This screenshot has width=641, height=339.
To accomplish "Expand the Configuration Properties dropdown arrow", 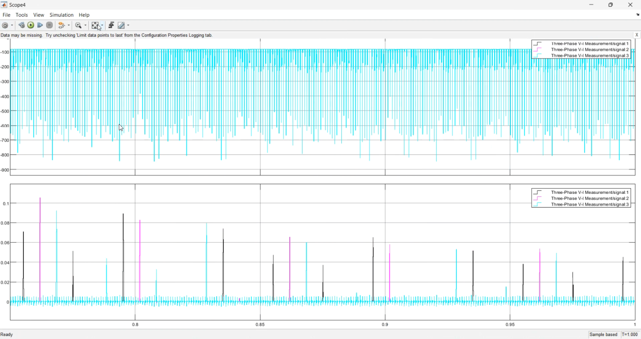I will [x=12, y=26].
